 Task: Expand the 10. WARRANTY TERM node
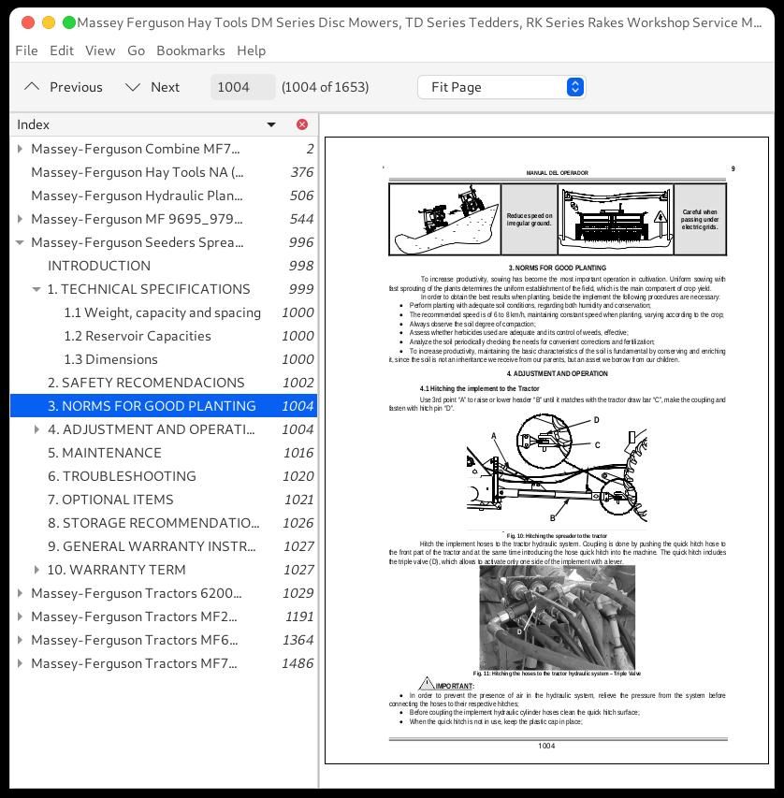pyautogui.click(x=37, y=570)
